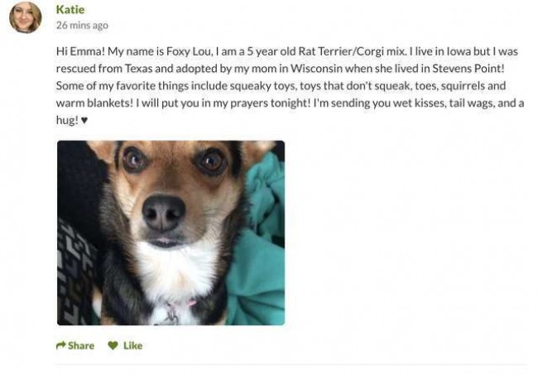Click the words "Stevens Point!" in the post
The width and height of the screenshot is (538, 375).
pos(468,69)
